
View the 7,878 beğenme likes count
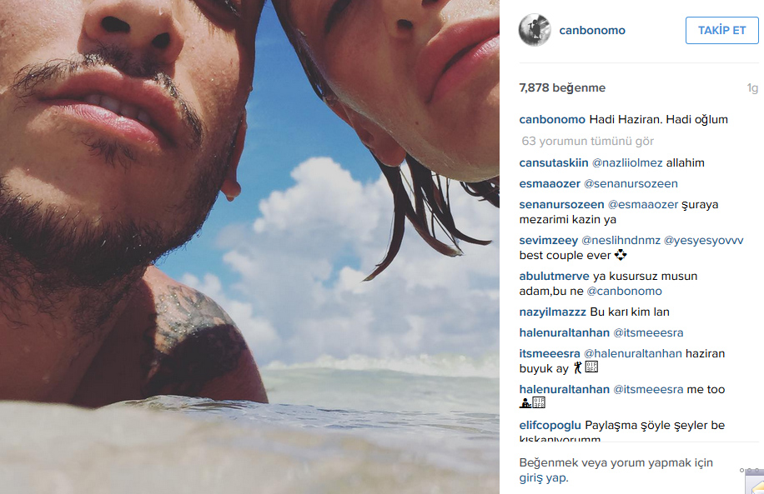pyautogui.click(x=562, y=87)
